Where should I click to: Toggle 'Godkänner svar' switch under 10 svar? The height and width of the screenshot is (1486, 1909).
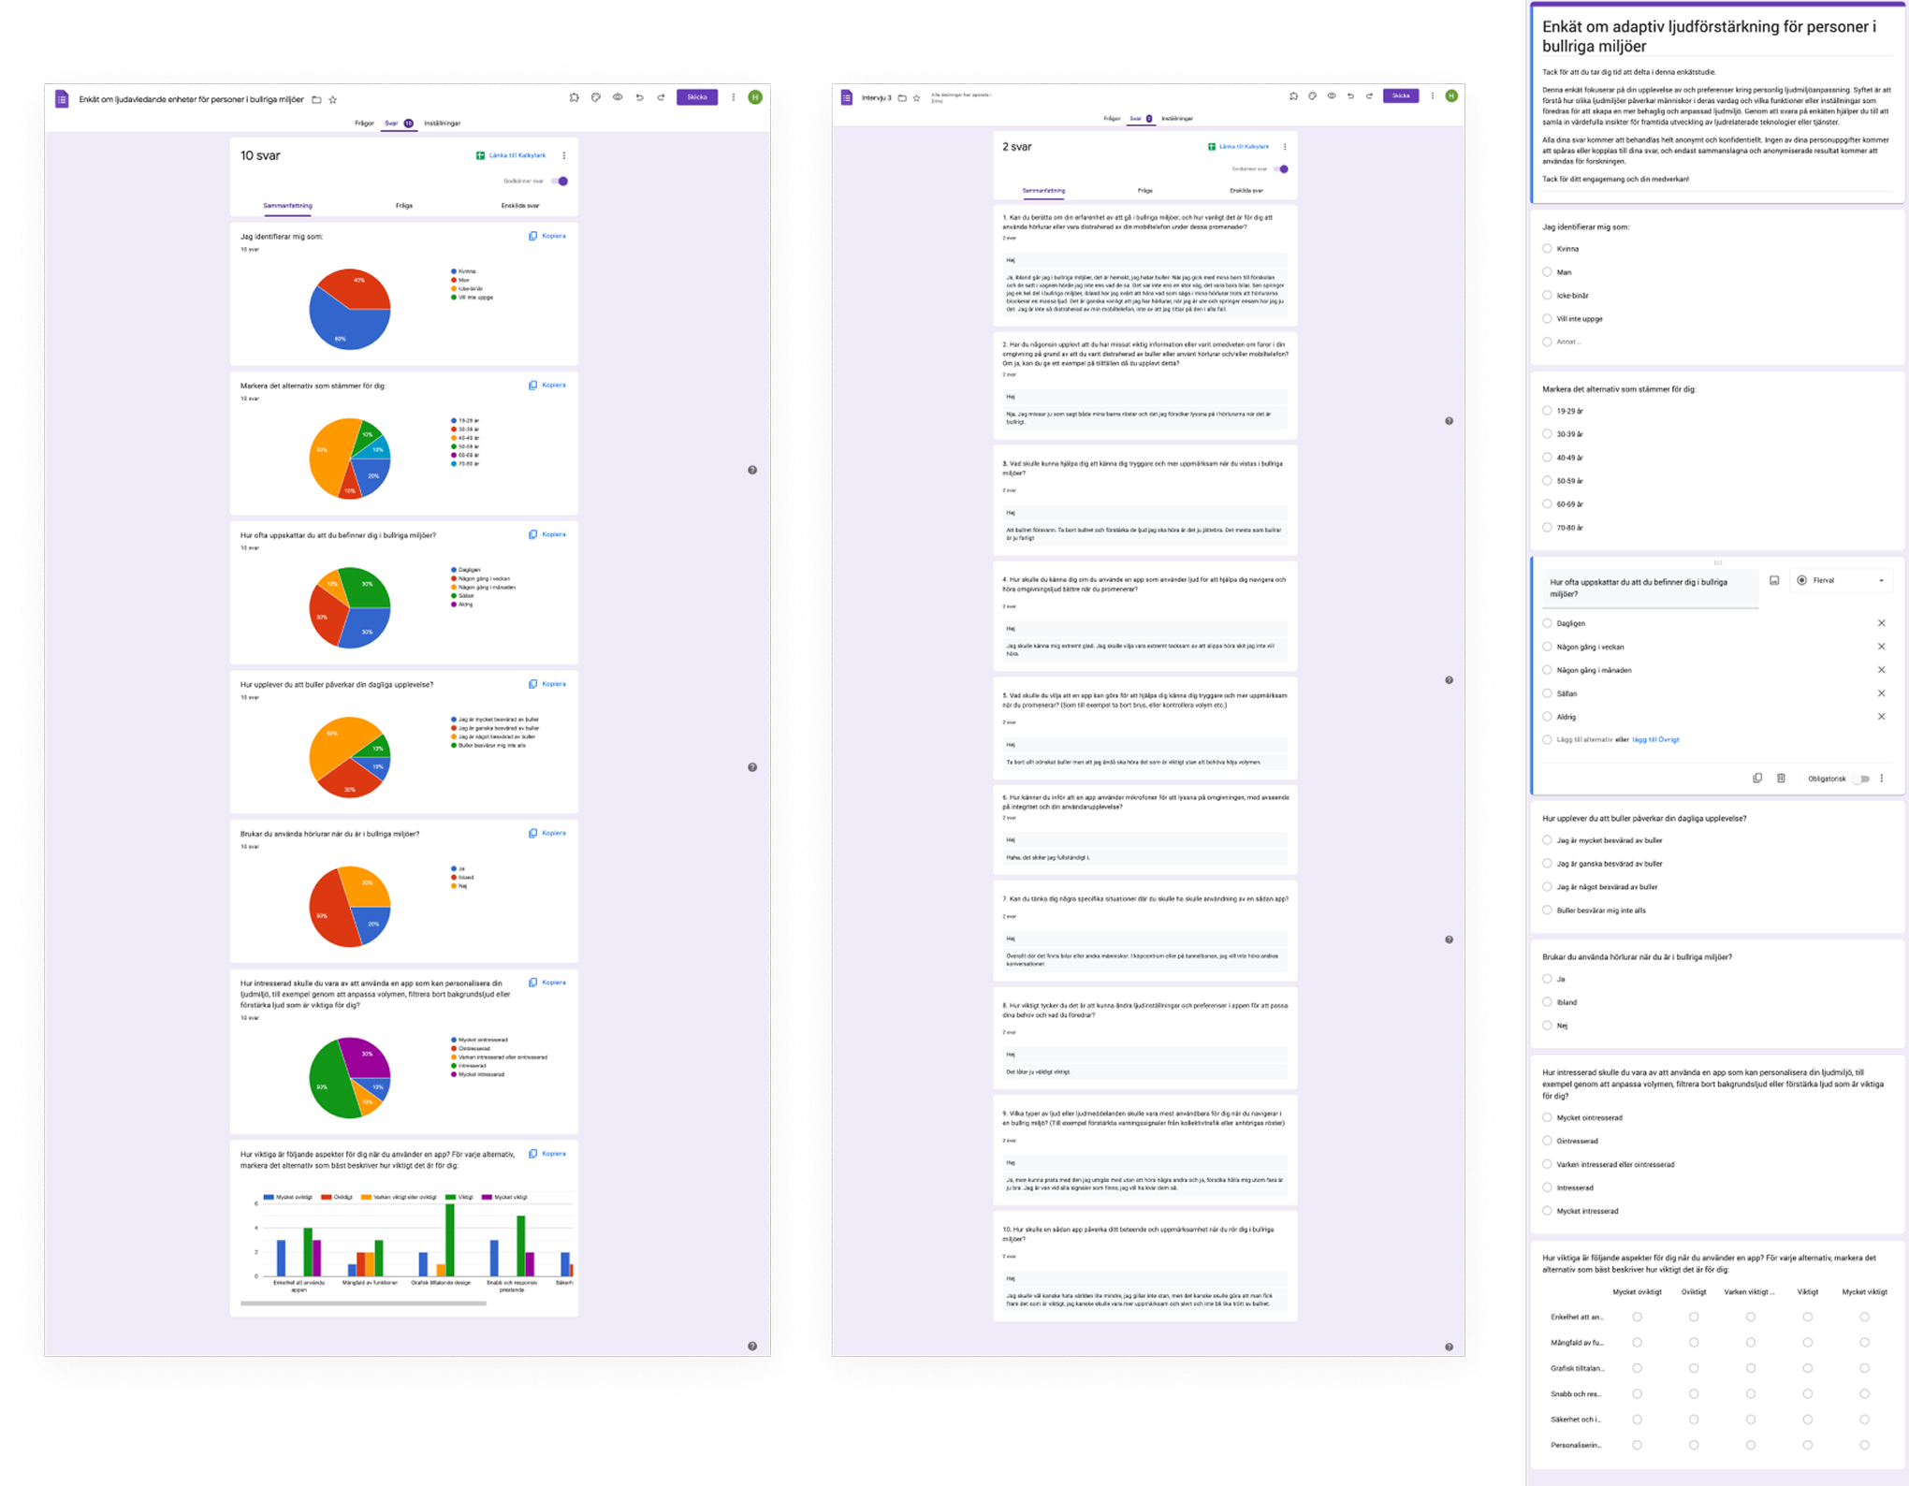(560, 181)
